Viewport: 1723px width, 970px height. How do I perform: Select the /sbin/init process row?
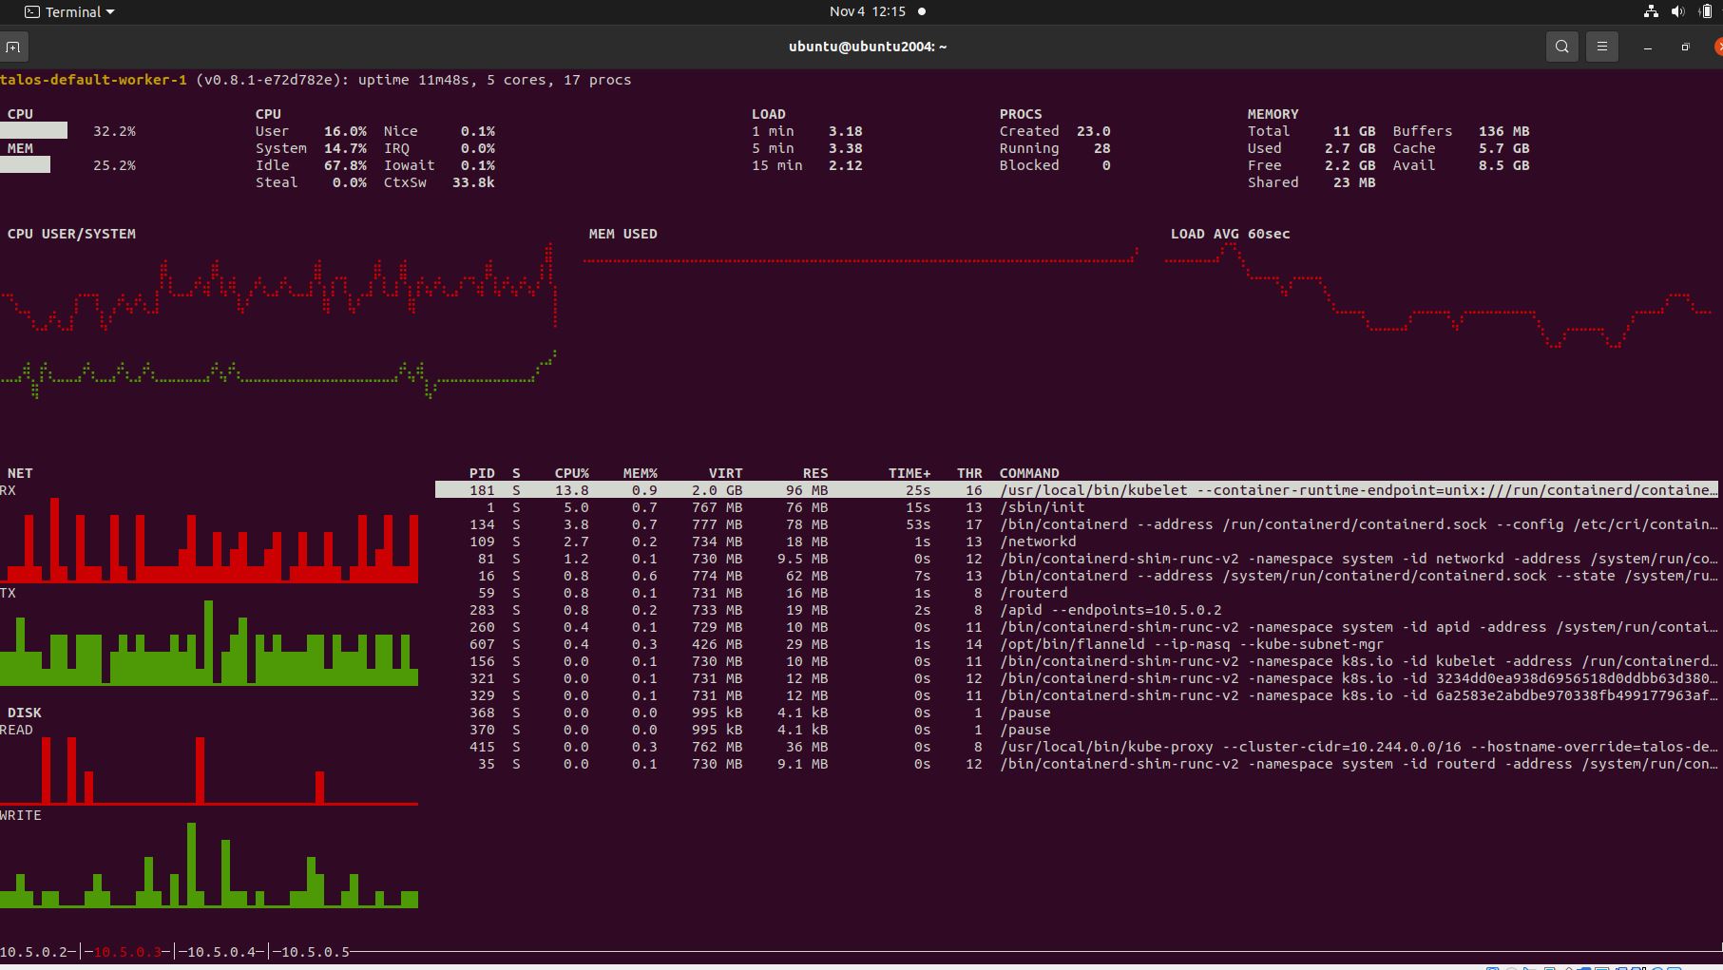[1077, 507]
